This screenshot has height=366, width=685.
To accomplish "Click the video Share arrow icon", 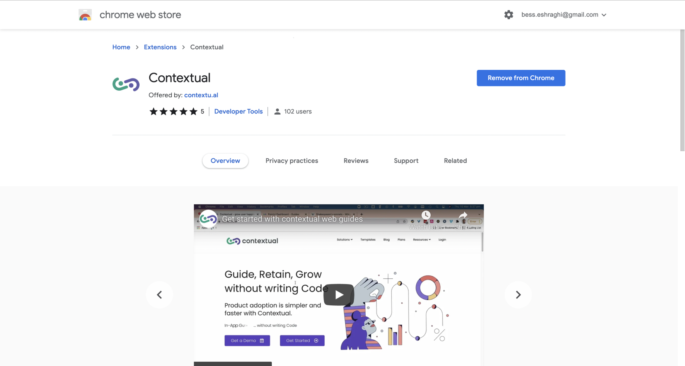I will click(463, 215).
